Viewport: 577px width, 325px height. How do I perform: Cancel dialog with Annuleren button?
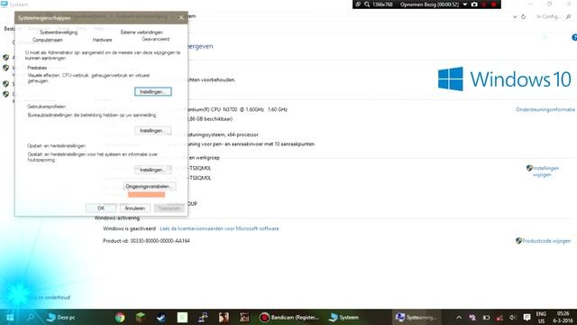134,209
